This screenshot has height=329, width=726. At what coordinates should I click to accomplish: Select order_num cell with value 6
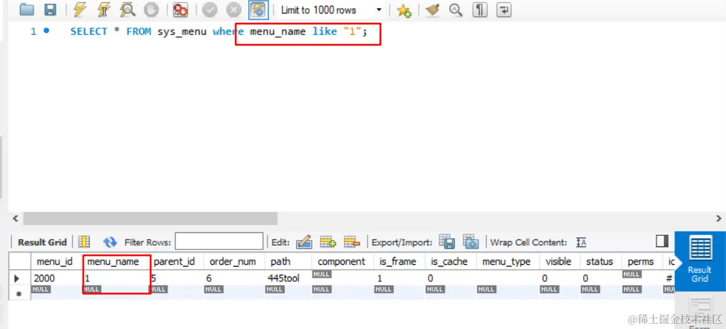(234, 278)
